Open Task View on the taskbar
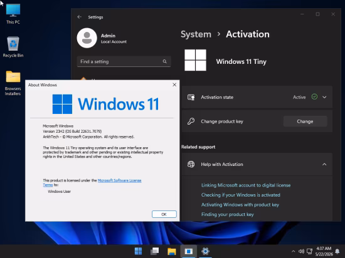Viewport: 345px width, 258px height. pyautogui.click(x=155, y=251)
